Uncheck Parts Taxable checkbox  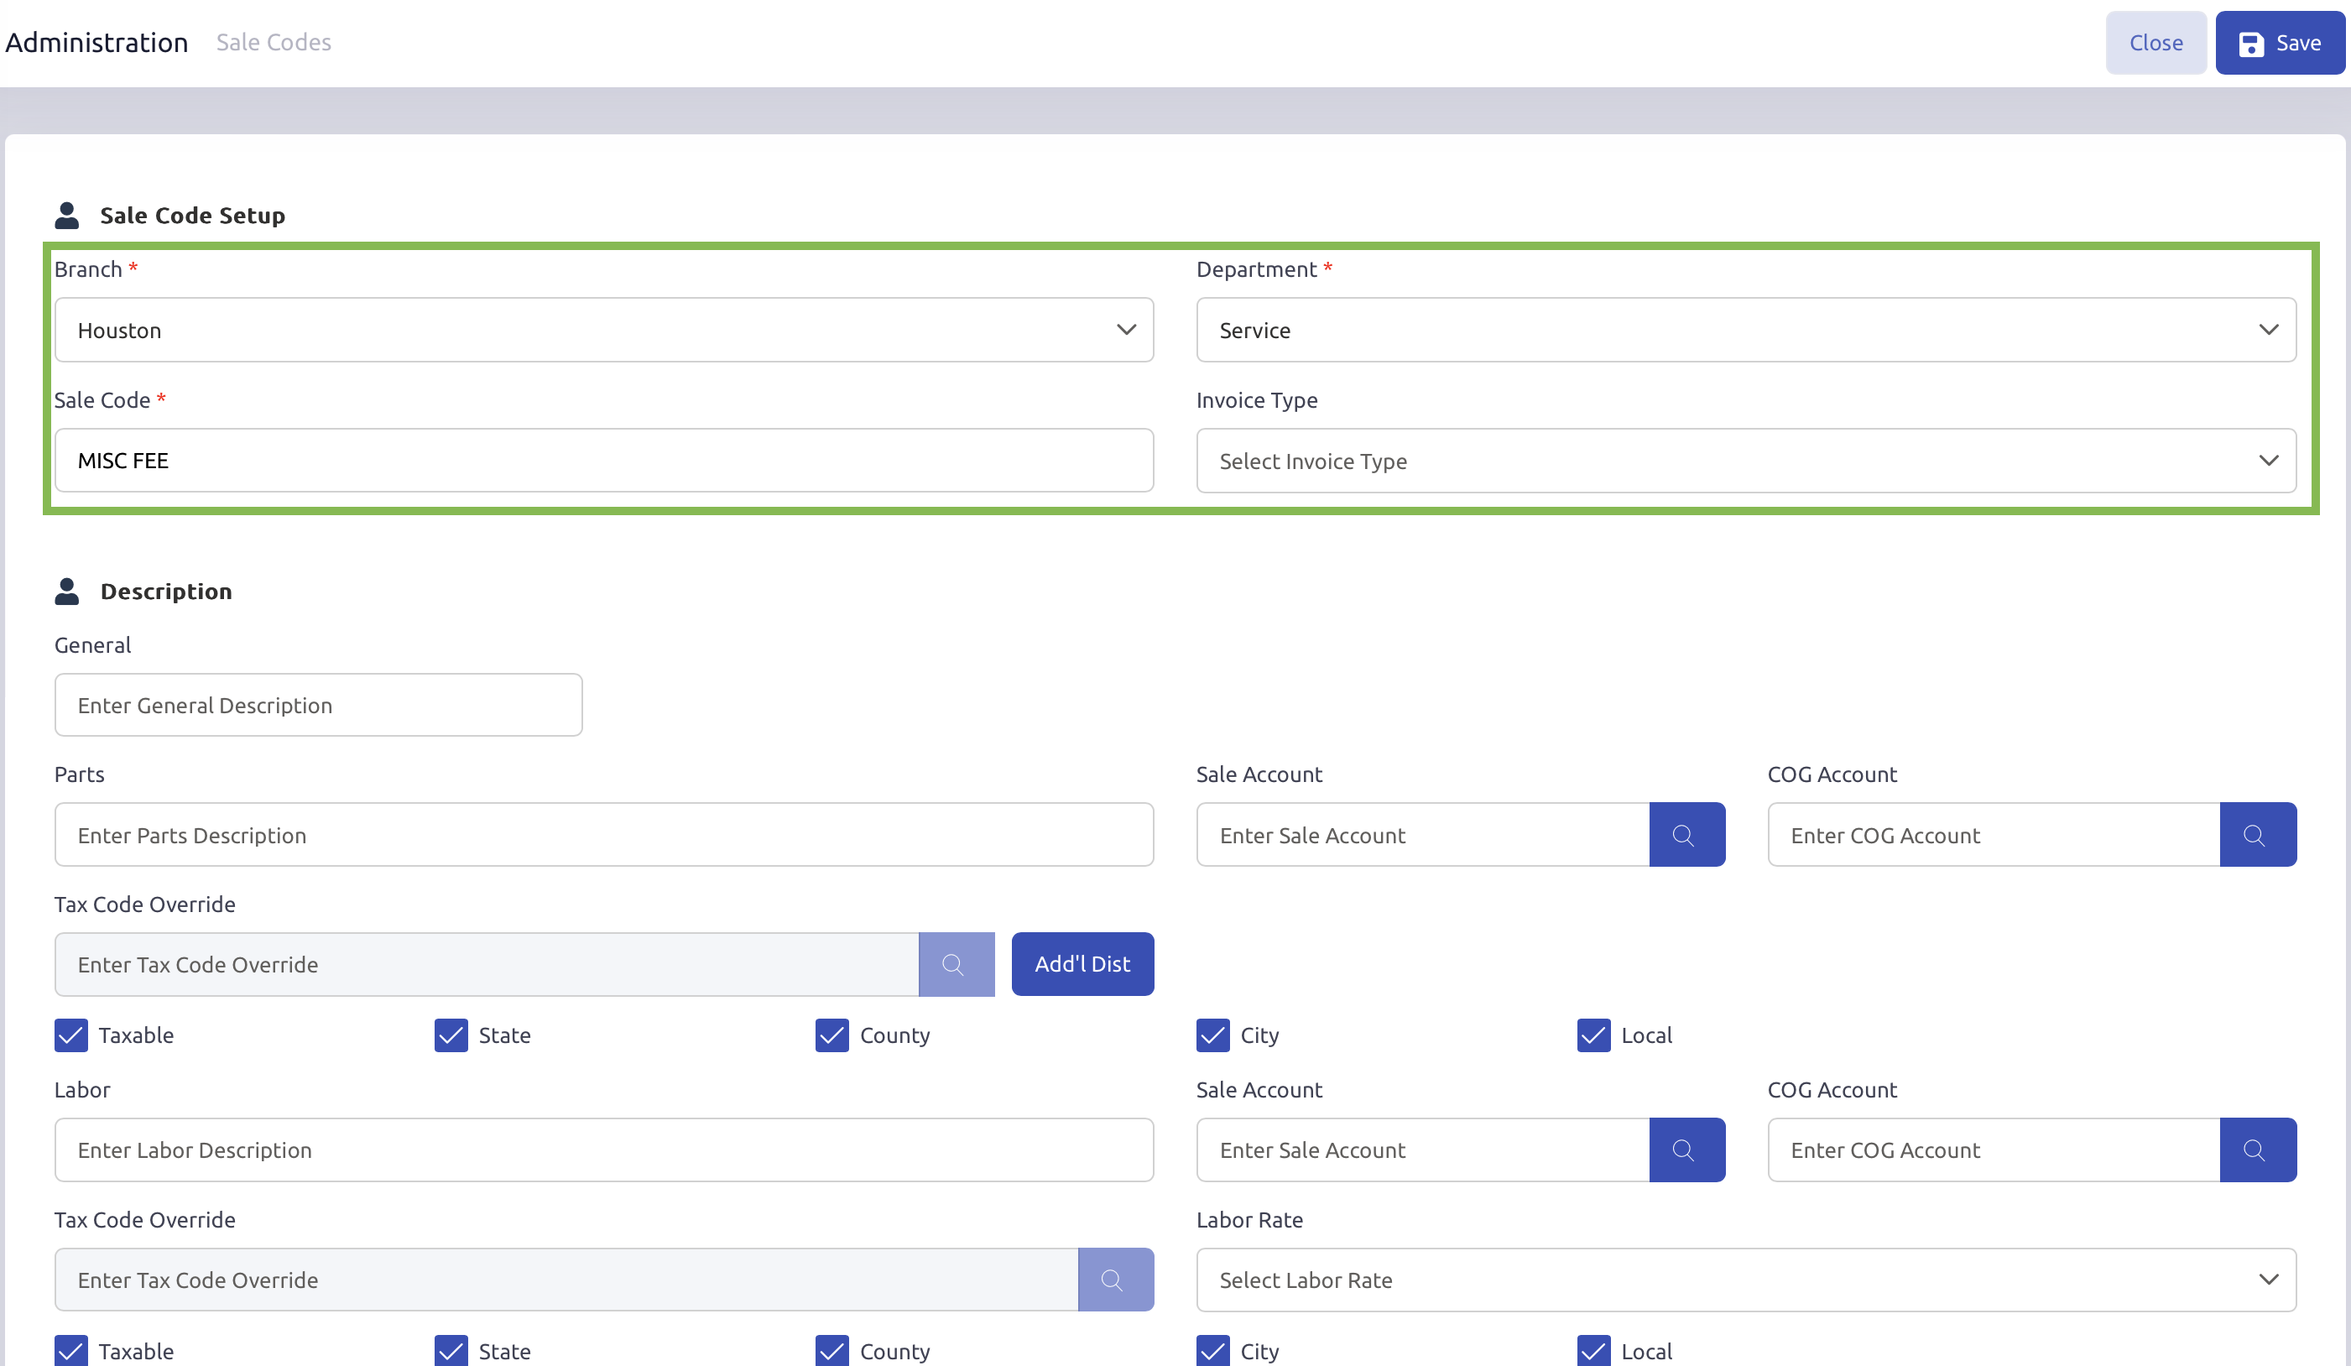71,1035
